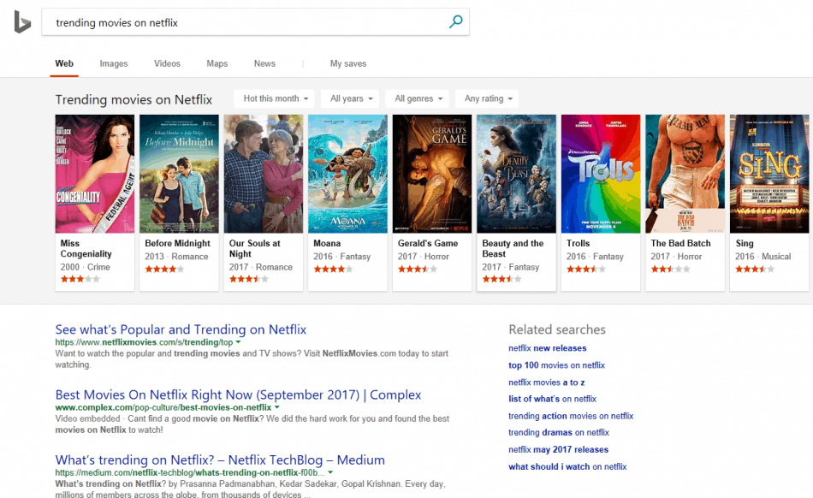Click the 2016 · Fantasy text under Moana

click(341, 257)
